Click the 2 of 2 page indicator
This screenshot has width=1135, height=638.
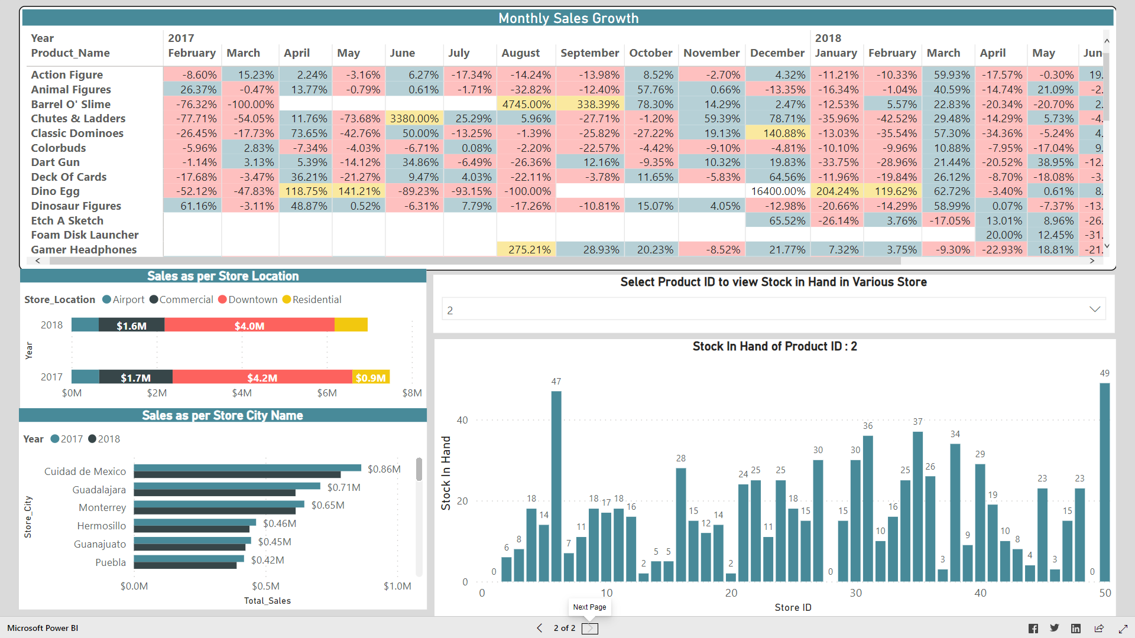(x=564, y=628)
